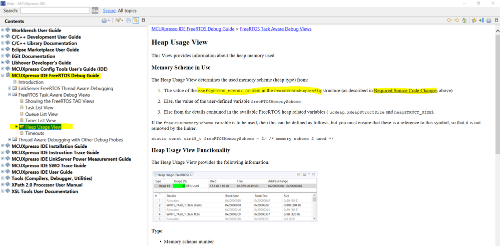Click the MCUXpresso IDE title bar icon
500x246 pixels.
coord(3,3)
